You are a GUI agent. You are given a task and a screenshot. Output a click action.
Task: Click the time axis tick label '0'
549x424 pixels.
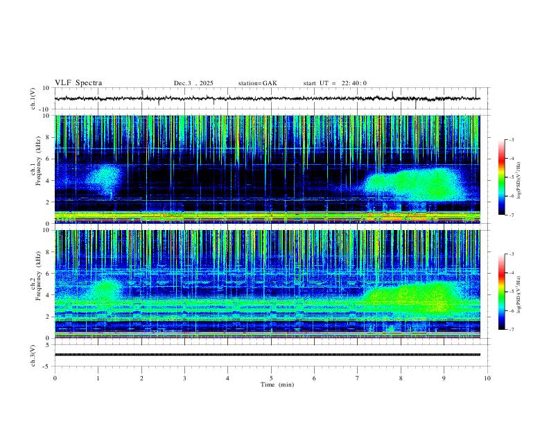[55, 378]
